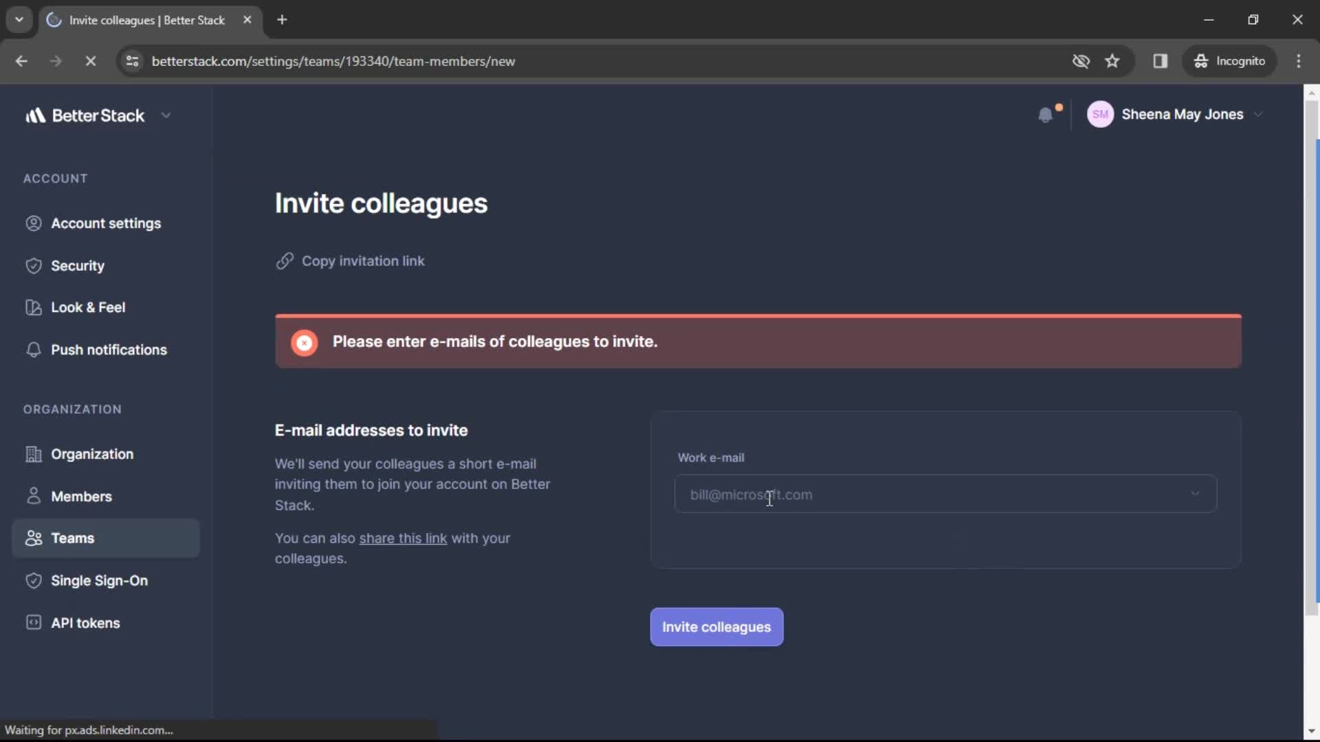Image resolution: width=1320 pixels, height=742 pixels.
Task: Click the chain link icon beside Copy invitation
Action: click(x=285, y=261)
